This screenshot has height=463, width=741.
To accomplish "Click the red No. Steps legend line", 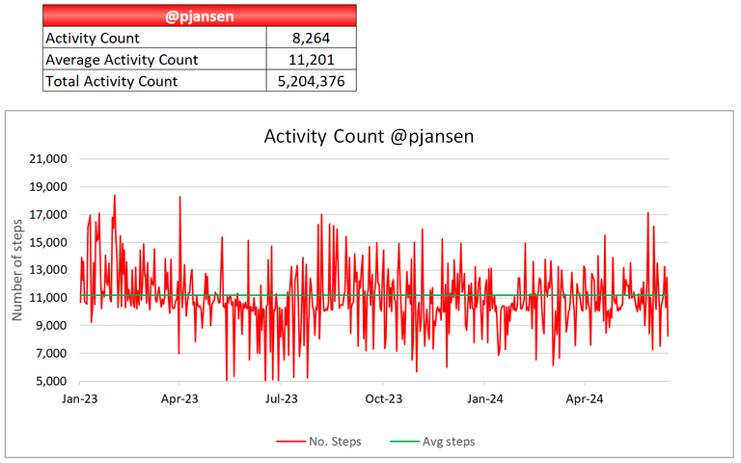I will [x=291, y=442].
